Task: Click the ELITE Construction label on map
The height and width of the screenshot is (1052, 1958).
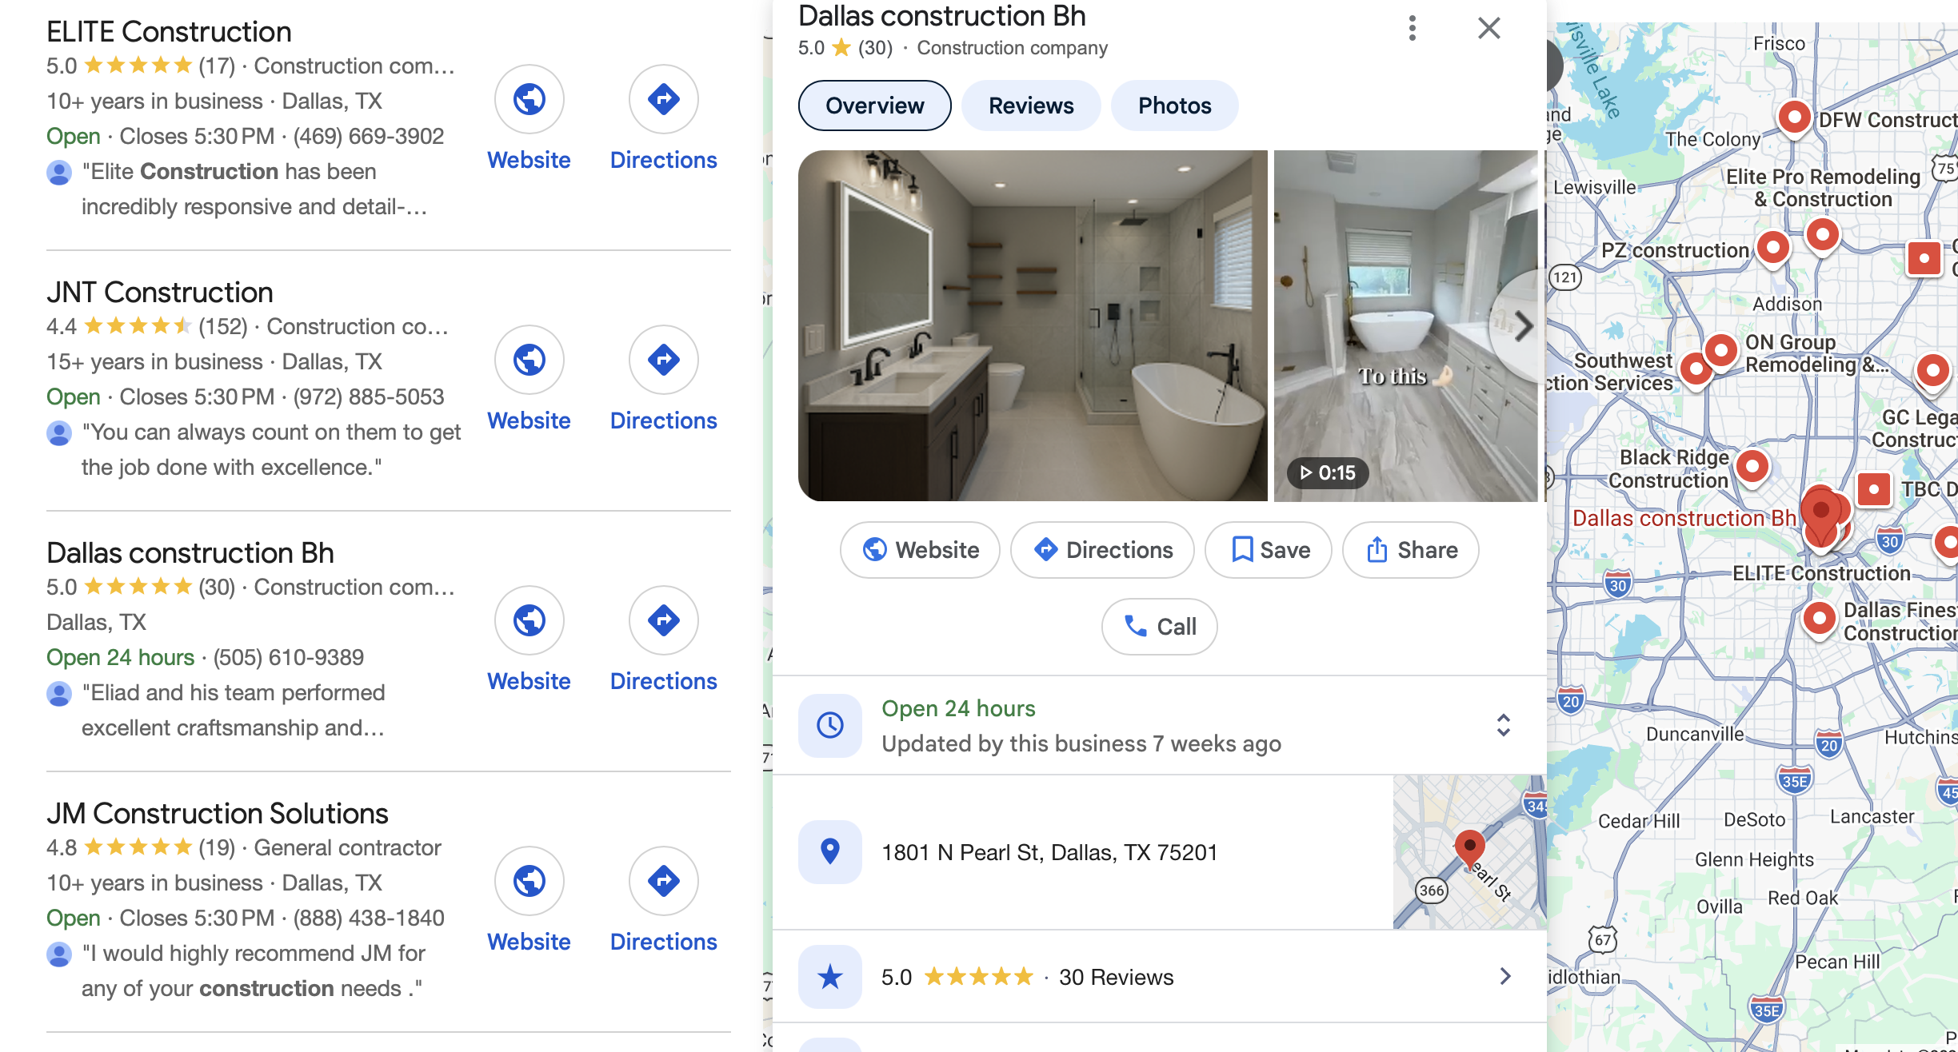Action: pos(1821,573)
